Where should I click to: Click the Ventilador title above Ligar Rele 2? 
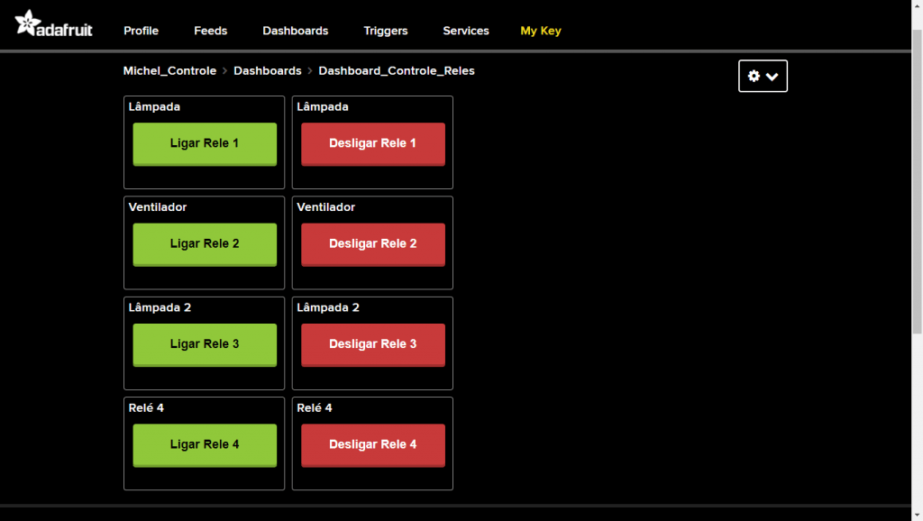pyautogui.click(x=158, y=207)
